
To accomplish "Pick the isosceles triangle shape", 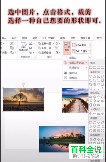I will (x=95, y=76).
